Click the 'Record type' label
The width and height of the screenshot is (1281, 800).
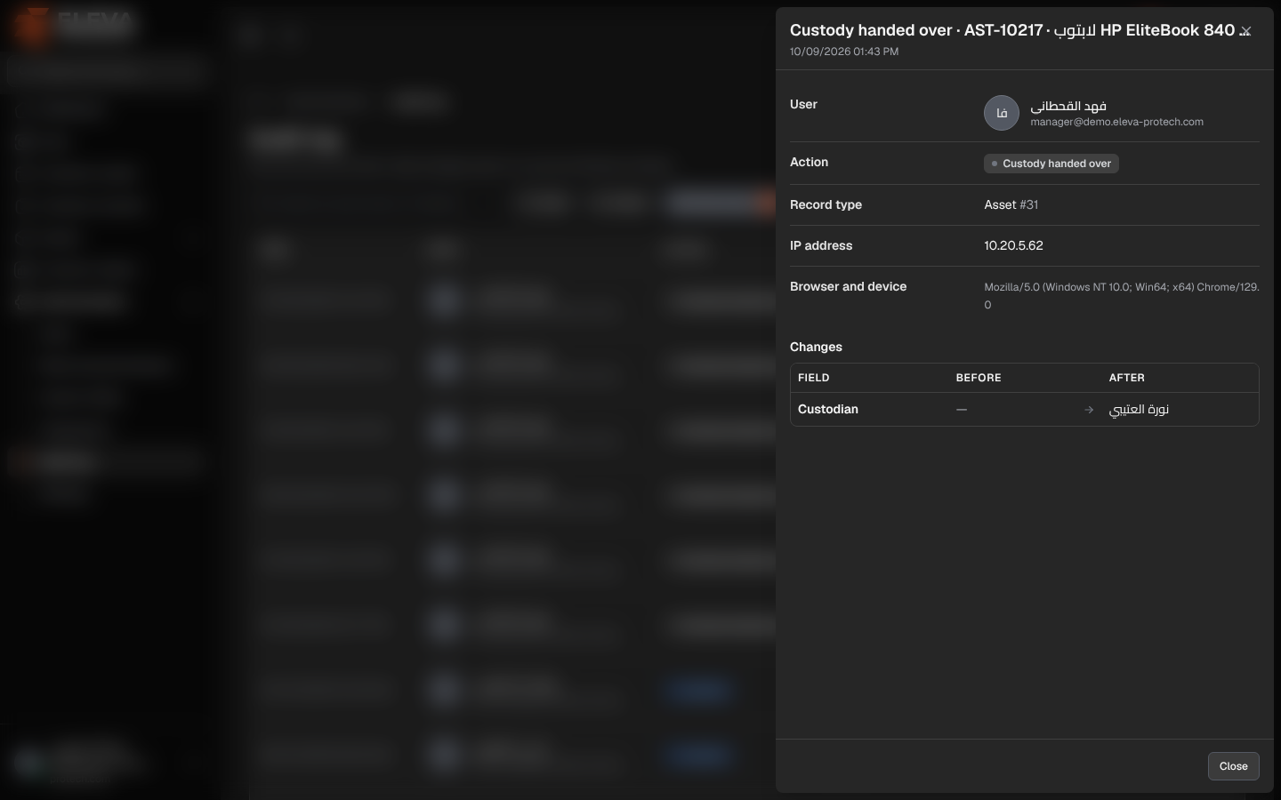826,204
